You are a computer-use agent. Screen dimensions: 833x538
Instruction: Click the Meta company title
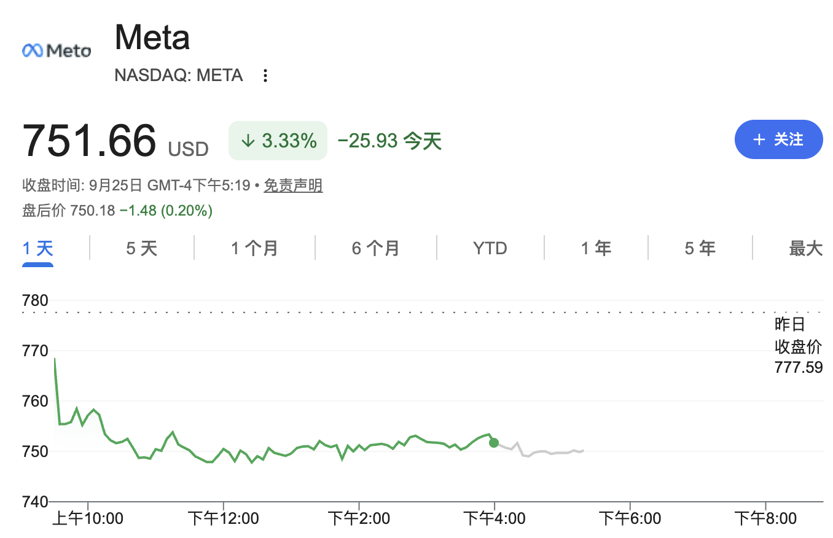(x=152, y=37)
